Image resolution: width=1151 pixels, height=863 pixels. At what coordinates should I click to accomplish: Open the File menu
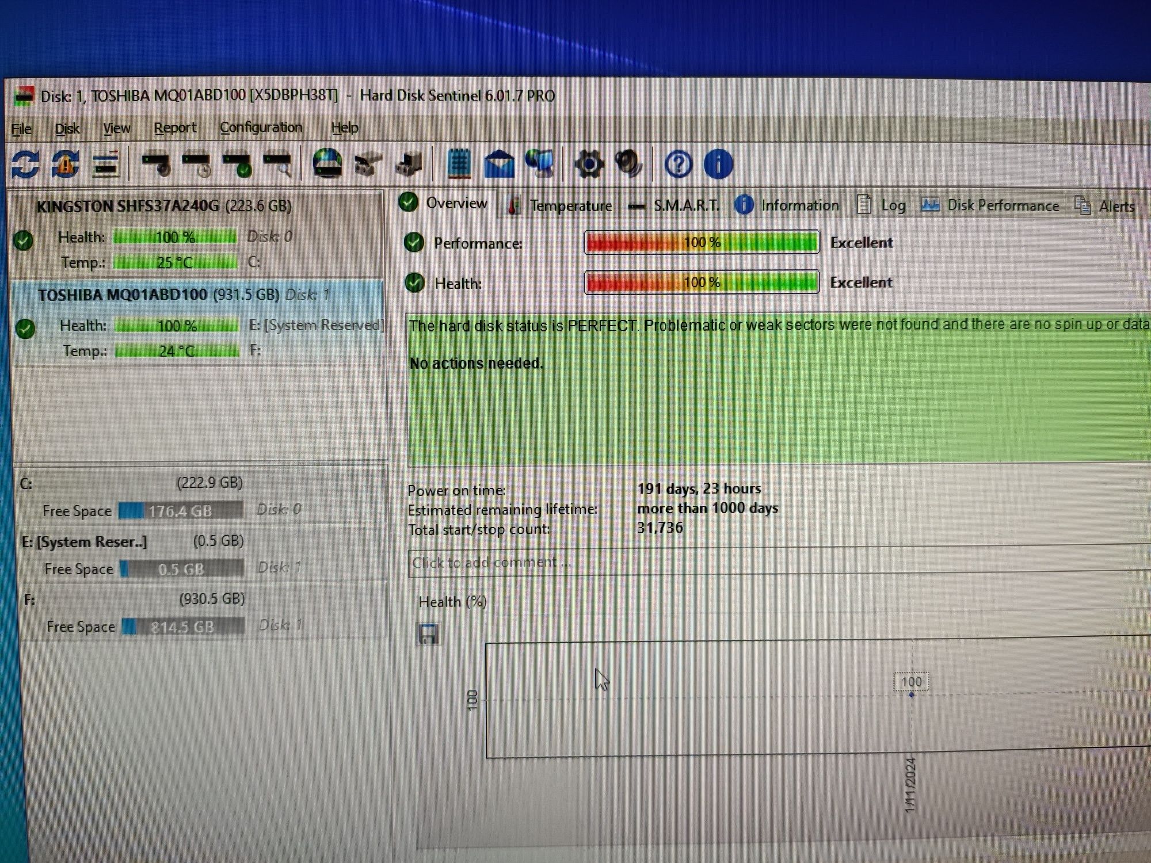[21, 129]
